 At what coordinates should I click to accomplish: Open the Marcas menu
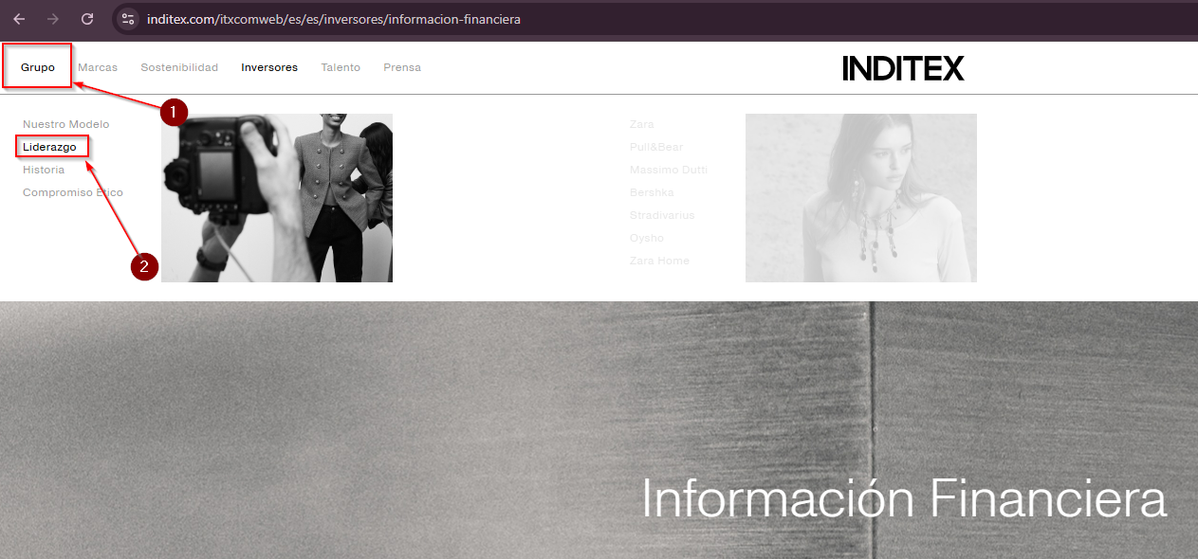coord(98,67)
